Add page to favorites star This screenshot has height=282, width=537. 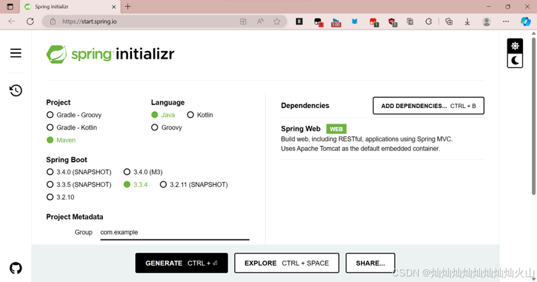click(x=277, y=22)
